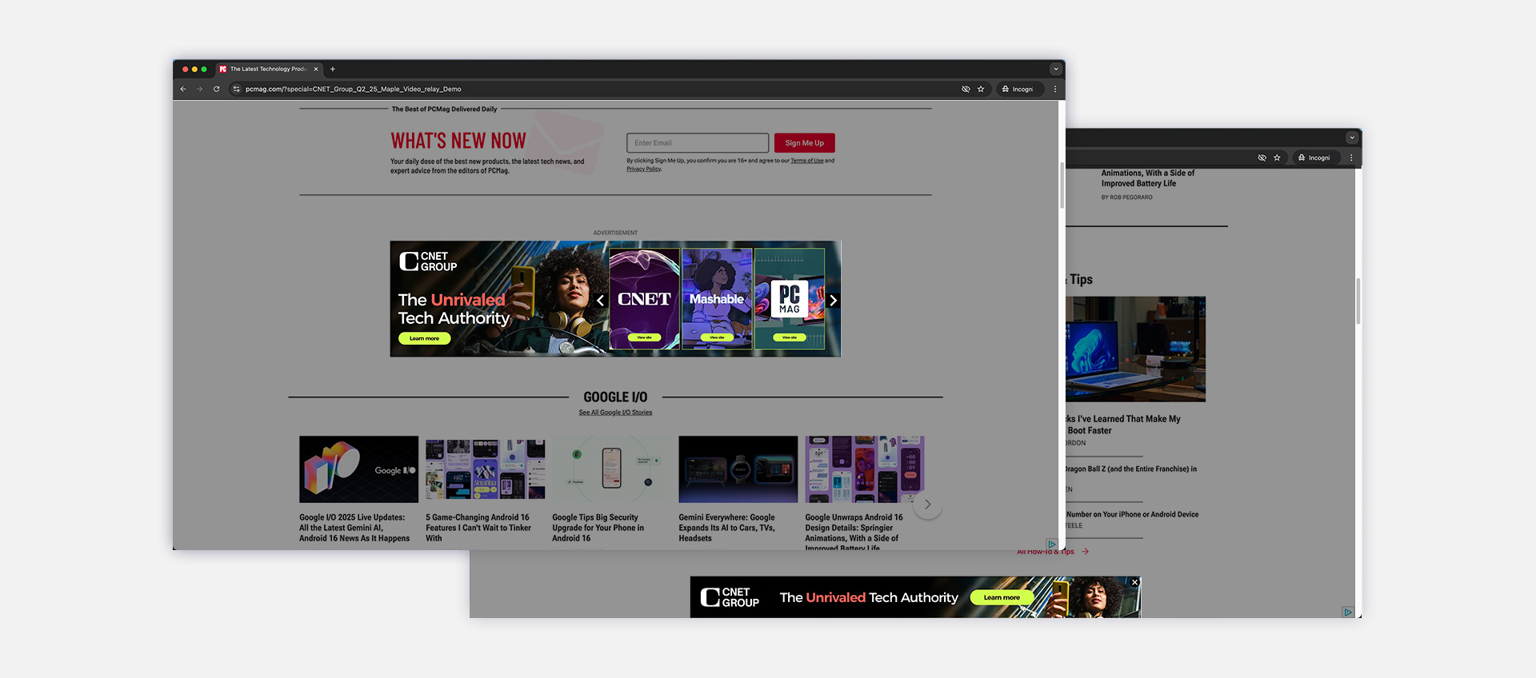
Task: Click Learn more on the Unrivaled Tech Authority banner
Action: (424, 338)
